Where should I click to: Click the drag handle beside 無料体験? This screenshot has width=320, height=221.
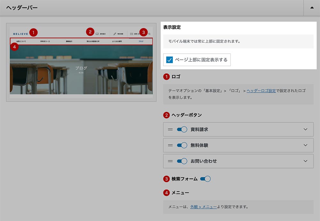pyautogui.click(x=170, y=145)
